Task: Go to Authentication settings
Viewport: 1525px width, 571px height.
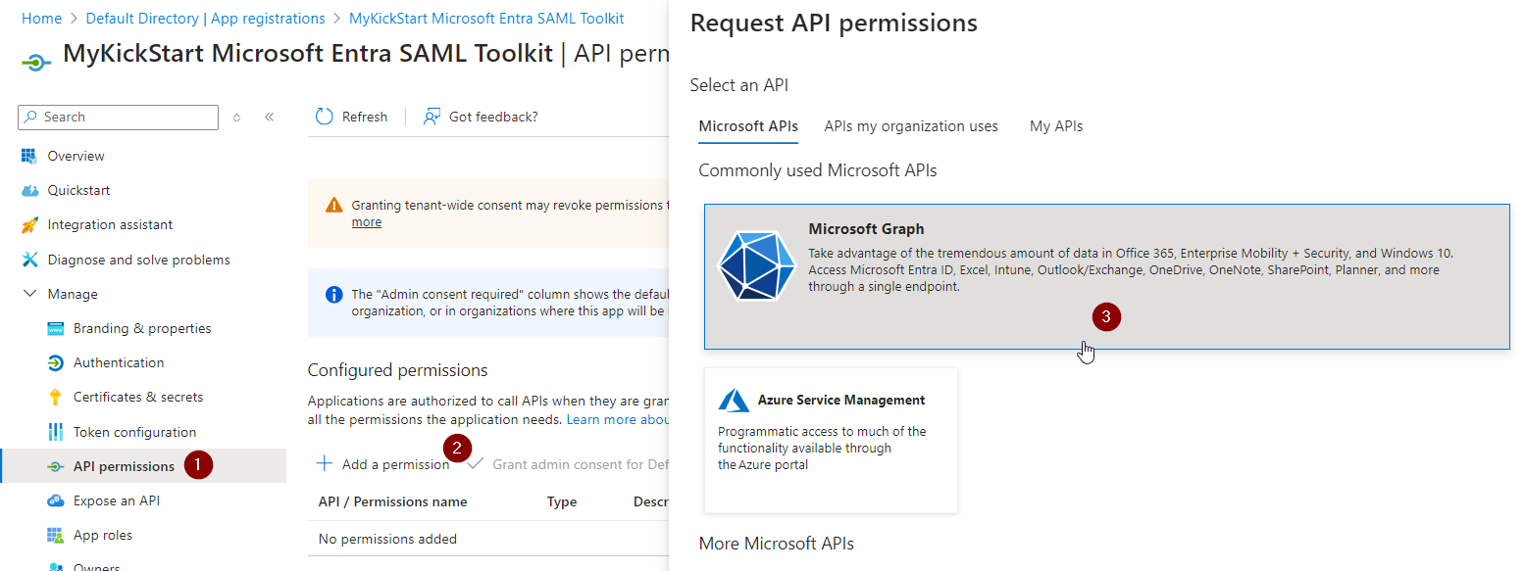Action: pos(118,362)
